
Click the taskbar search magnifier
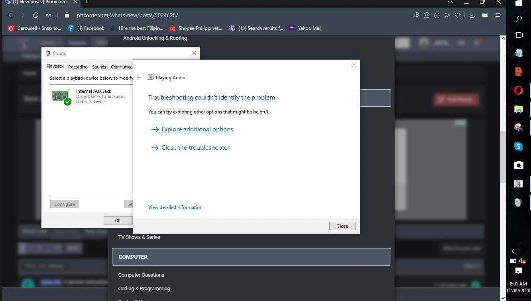[519, 19]
